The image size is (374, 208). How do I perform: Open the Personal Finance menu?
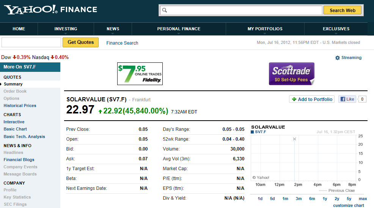[179, 29]
